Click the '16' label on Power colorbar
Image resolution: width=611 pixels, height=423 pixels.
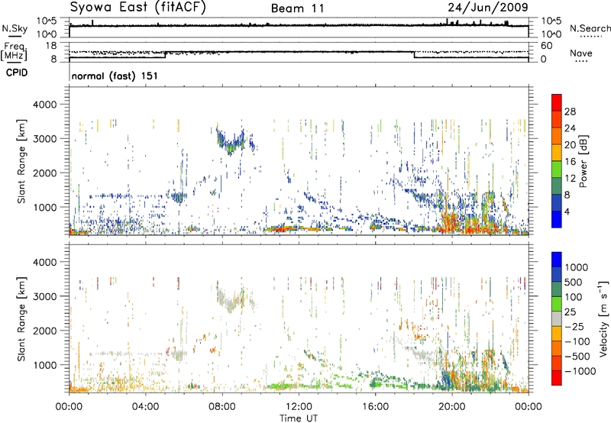(570, 162)
